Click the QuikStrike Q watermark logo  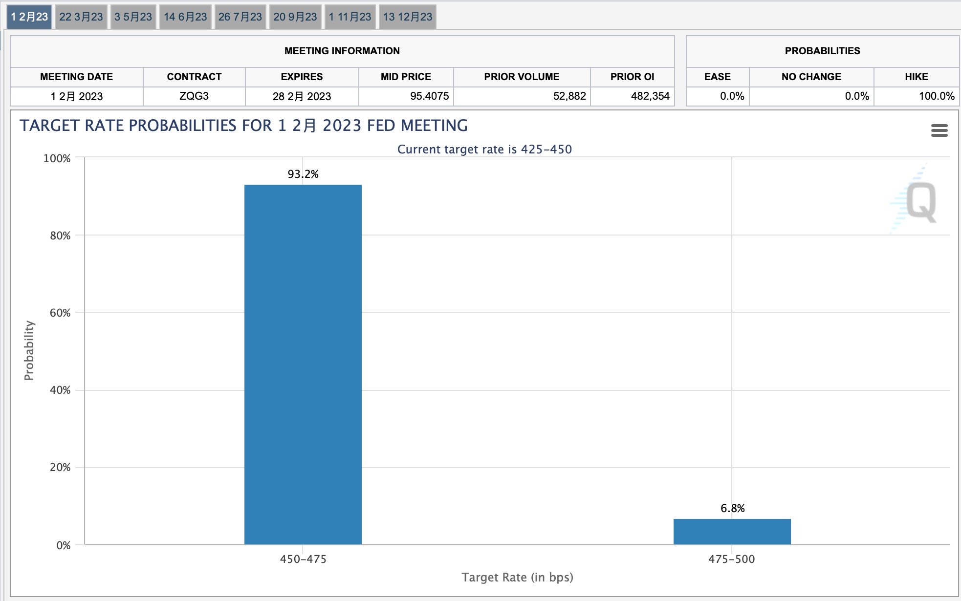[x=920, y=201]
